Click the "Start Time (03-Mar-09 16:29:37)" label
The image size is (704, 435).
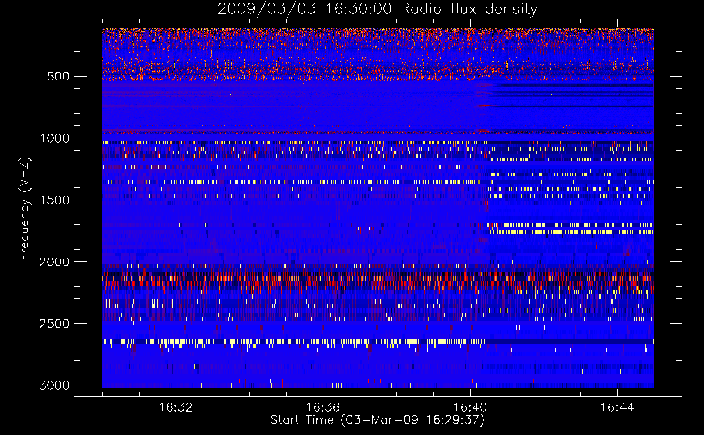[377, 420]
